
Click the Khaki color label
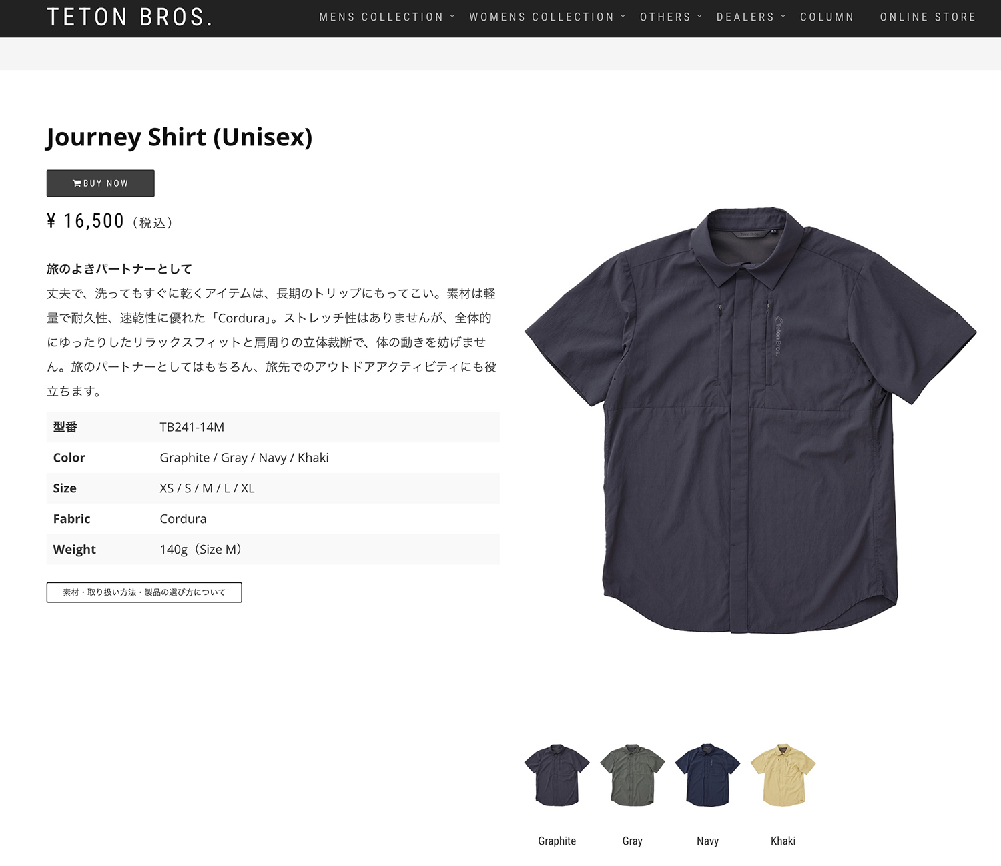[783, 841]
